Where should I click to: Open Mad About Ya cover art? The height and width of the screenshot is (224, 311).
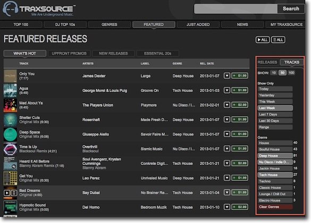pos(10,105)
